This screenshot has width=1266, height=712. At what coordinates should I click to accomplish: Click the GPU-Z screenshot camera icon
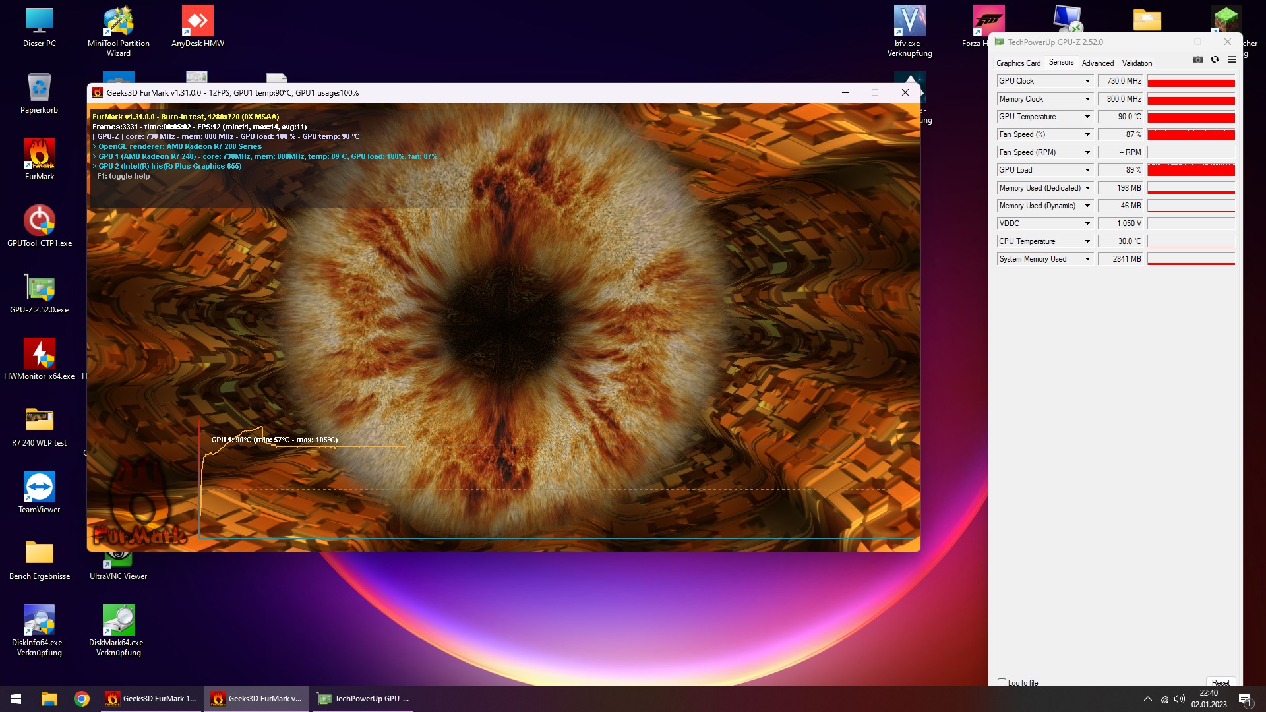tap(1198, 60)
